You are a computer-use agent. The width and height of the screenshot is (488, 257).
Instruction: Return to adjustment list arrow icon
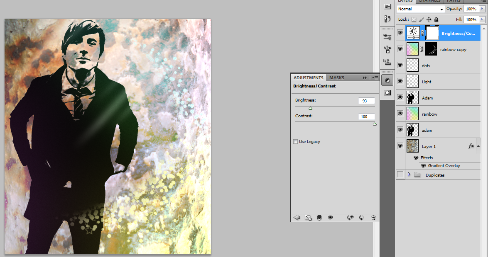coord(297,218)
